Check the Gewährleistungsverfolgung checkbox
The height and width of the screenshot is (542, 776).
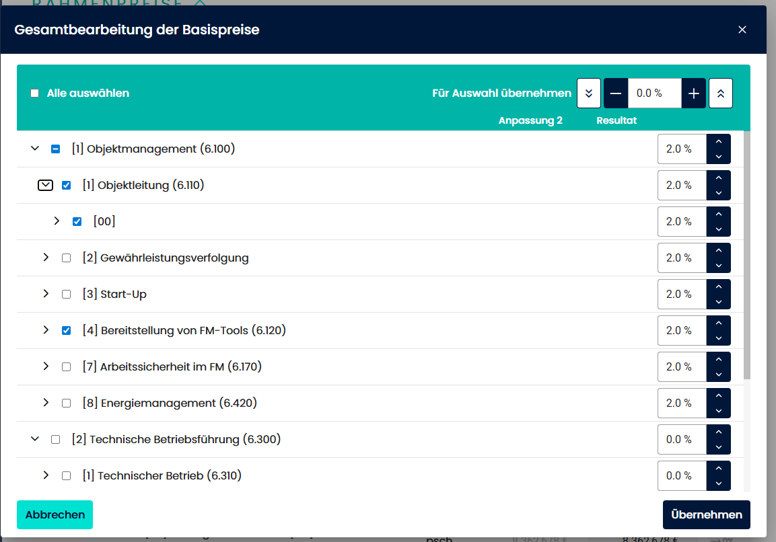pos(66,258)
